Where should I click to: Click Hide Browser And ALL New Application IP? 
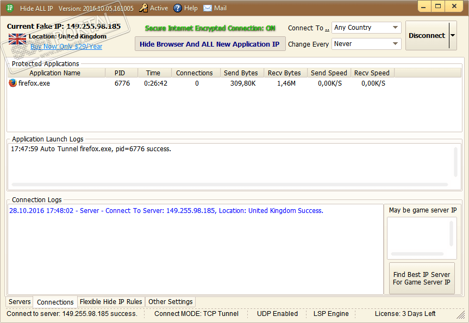tap(210, 44)
